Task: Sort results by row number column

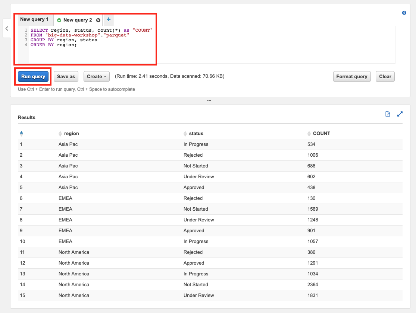Action: point(21,133)
